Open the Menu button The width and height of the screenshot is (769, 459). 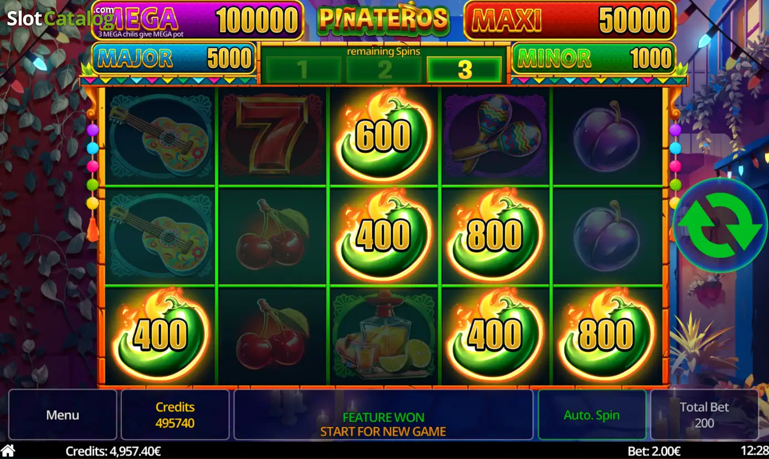tap(63, 415)
